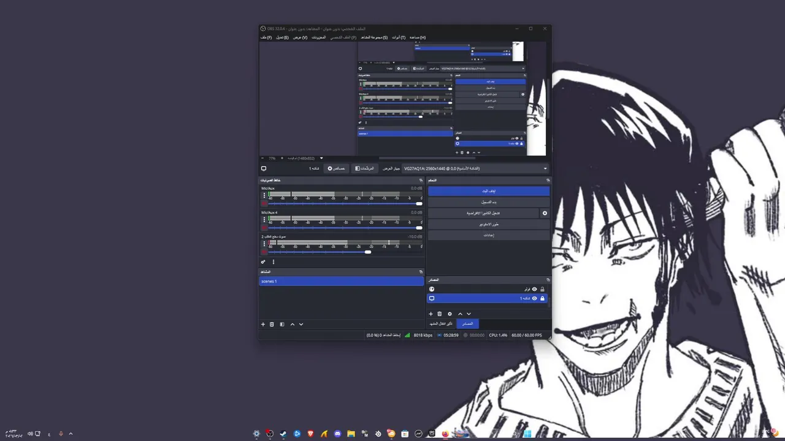Image resolution: width=785 pixels, height=441 pixels.
Task: Click the green network signal status icon
Action: pyautogui.click(x=407, y=335)
